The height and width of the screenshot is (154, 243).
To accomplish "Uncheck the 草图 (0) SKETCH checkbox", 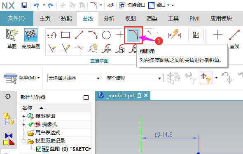I will coord(39,149).
